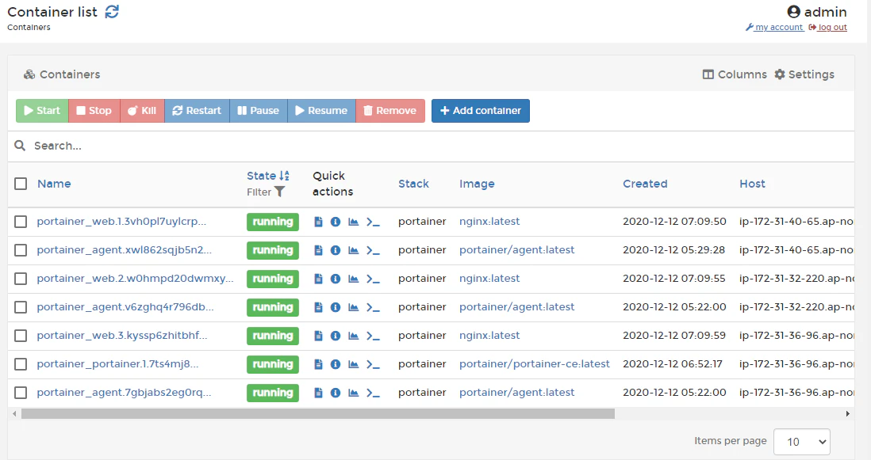The height and width of the screenshot is (460, 871).
Task: Click the horizontal scrollbar thumb
Action: (x=318, y=413)
